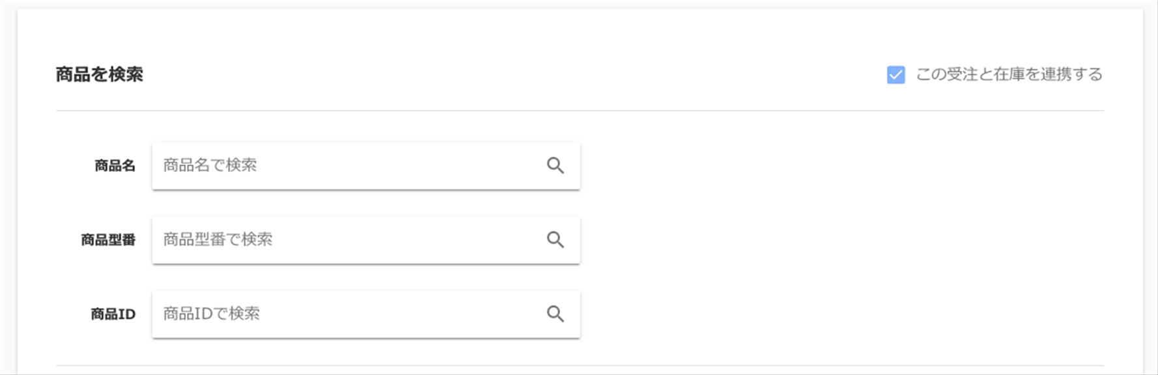Click the divider line below 商品を検索 heading
The height and width of the screenshot is (375, 1158).
tap(580, 111)
